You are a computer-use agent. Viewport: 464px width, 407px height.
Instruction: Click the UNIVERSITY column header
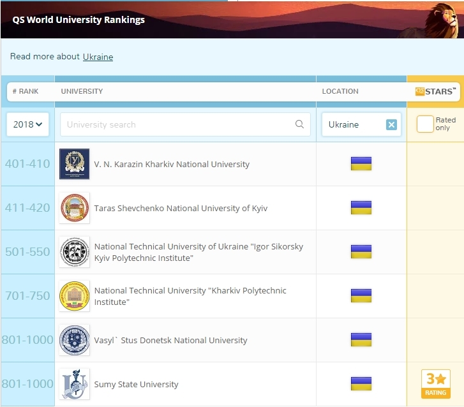82,91
